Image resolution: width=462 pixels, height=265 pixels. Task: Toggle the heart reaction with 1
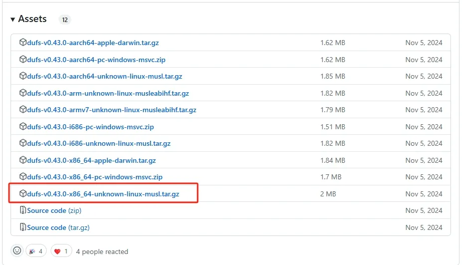[62, 251]
